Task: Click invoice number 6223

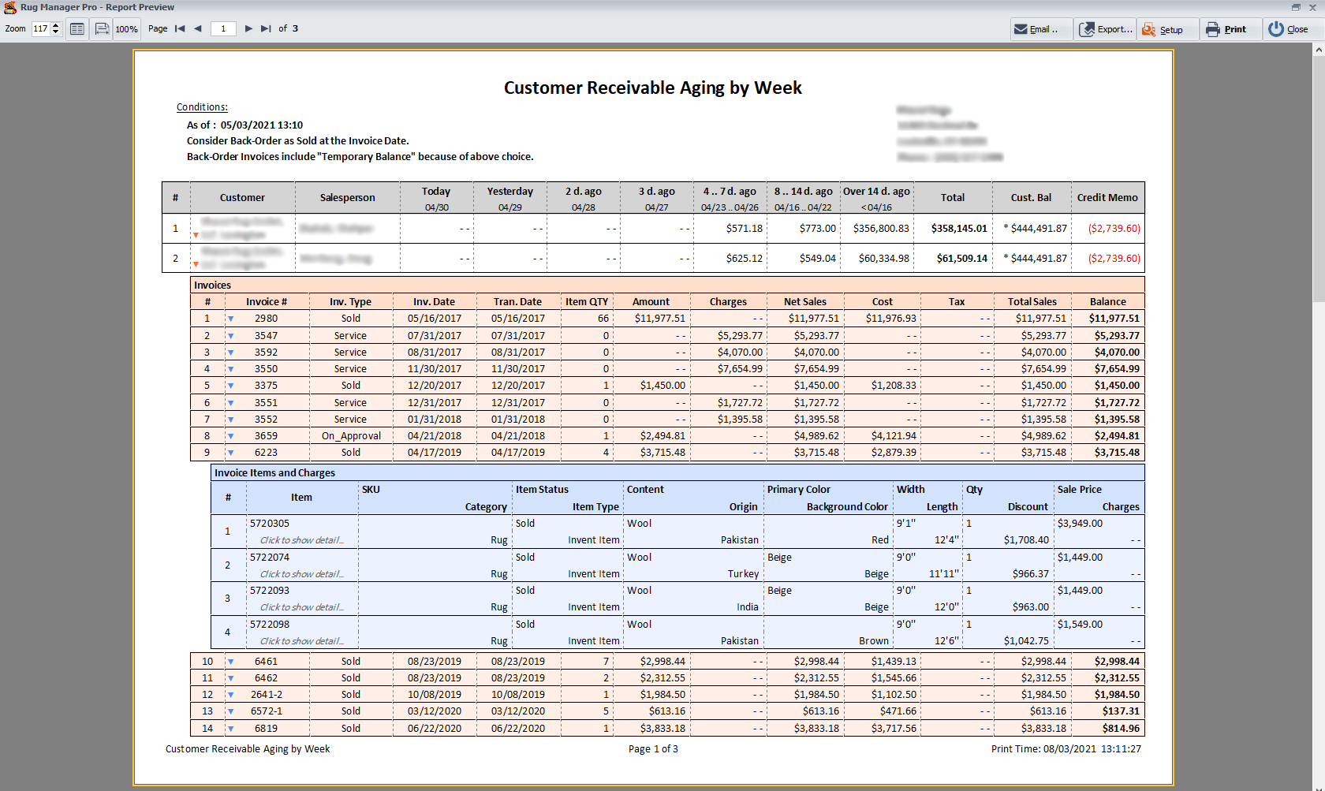Action: click(266, 453)
